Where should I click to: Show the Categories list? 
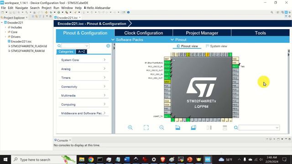66,51
